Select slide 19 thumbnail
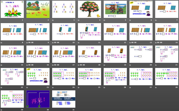 tap(115, 54)
